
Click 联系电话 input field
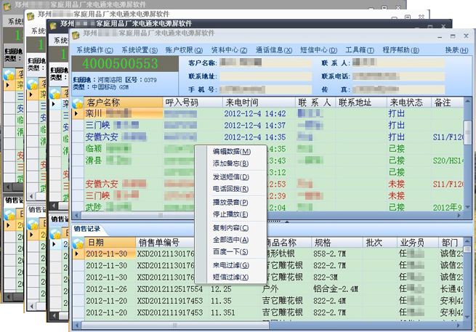click(398, 76)
